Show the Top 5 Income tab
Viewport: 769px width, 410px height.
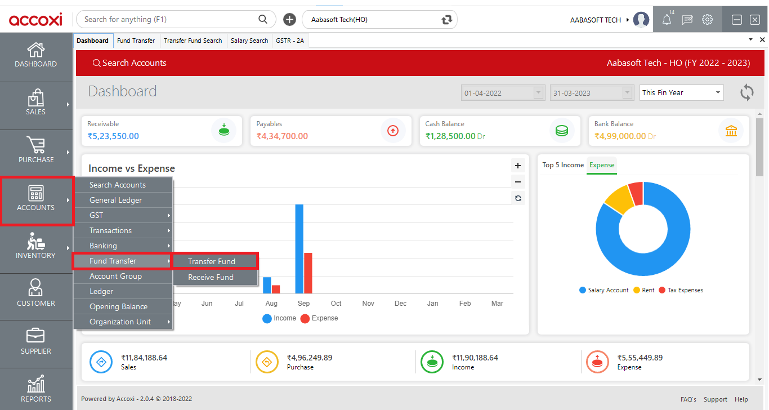pyautogui.click(x=563, y=165)
